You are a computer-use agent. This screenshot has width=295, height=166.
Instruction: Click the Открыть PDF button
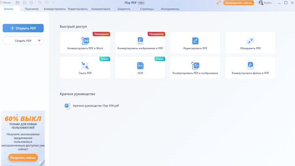(x=23, y=28)
